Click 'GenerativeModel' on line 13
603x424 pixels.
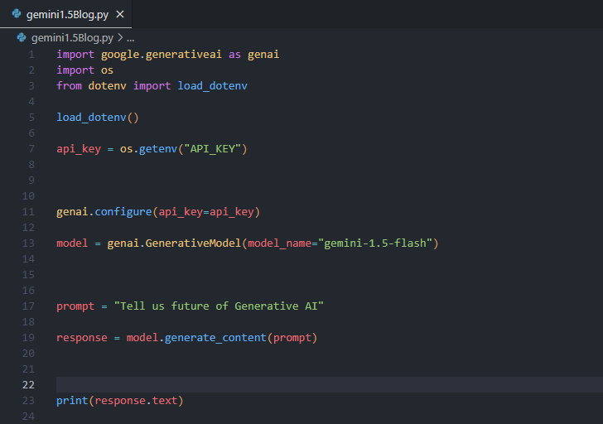[x=194, y=243]
